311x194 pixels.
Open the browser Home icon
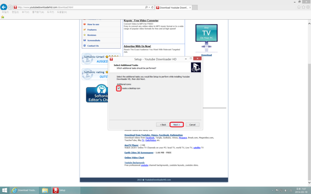coord(299,7)
